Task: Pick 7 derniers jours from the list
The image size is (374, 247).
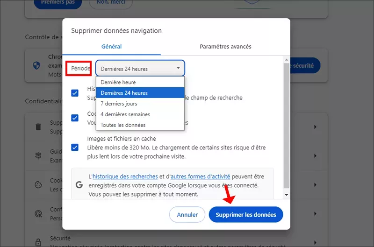Action: (x=140, y=103)
